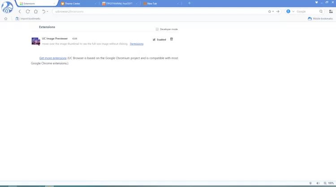Open a new tab with the plus button
The width and height of the screenshot is (336, 187).
click(x=190, y=3)
